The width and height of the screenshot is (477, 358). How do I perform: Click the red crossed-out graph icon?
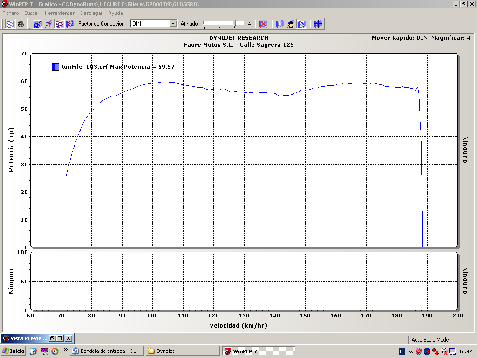click(263, 24)
